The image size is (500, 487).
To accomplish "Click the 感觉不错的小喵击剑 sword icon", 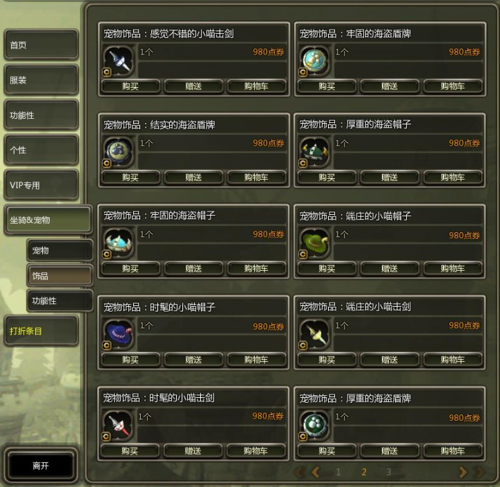I will pos(118,61).
